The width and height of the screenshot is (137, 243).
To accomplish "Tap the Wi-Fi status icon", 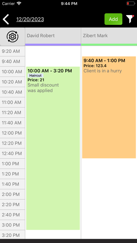I will pyautogui.click(x=19, y=3).
